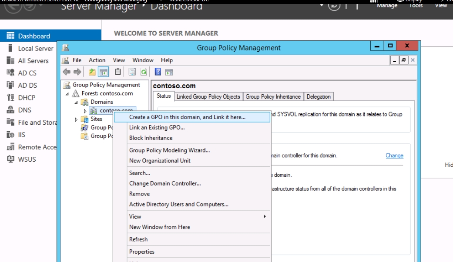Collapse the Domains tree node
This screenshot has width=453, height=262.
pos(76,102)
